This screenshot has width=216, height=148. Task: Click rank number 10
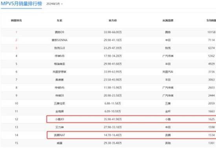point(16,103)
